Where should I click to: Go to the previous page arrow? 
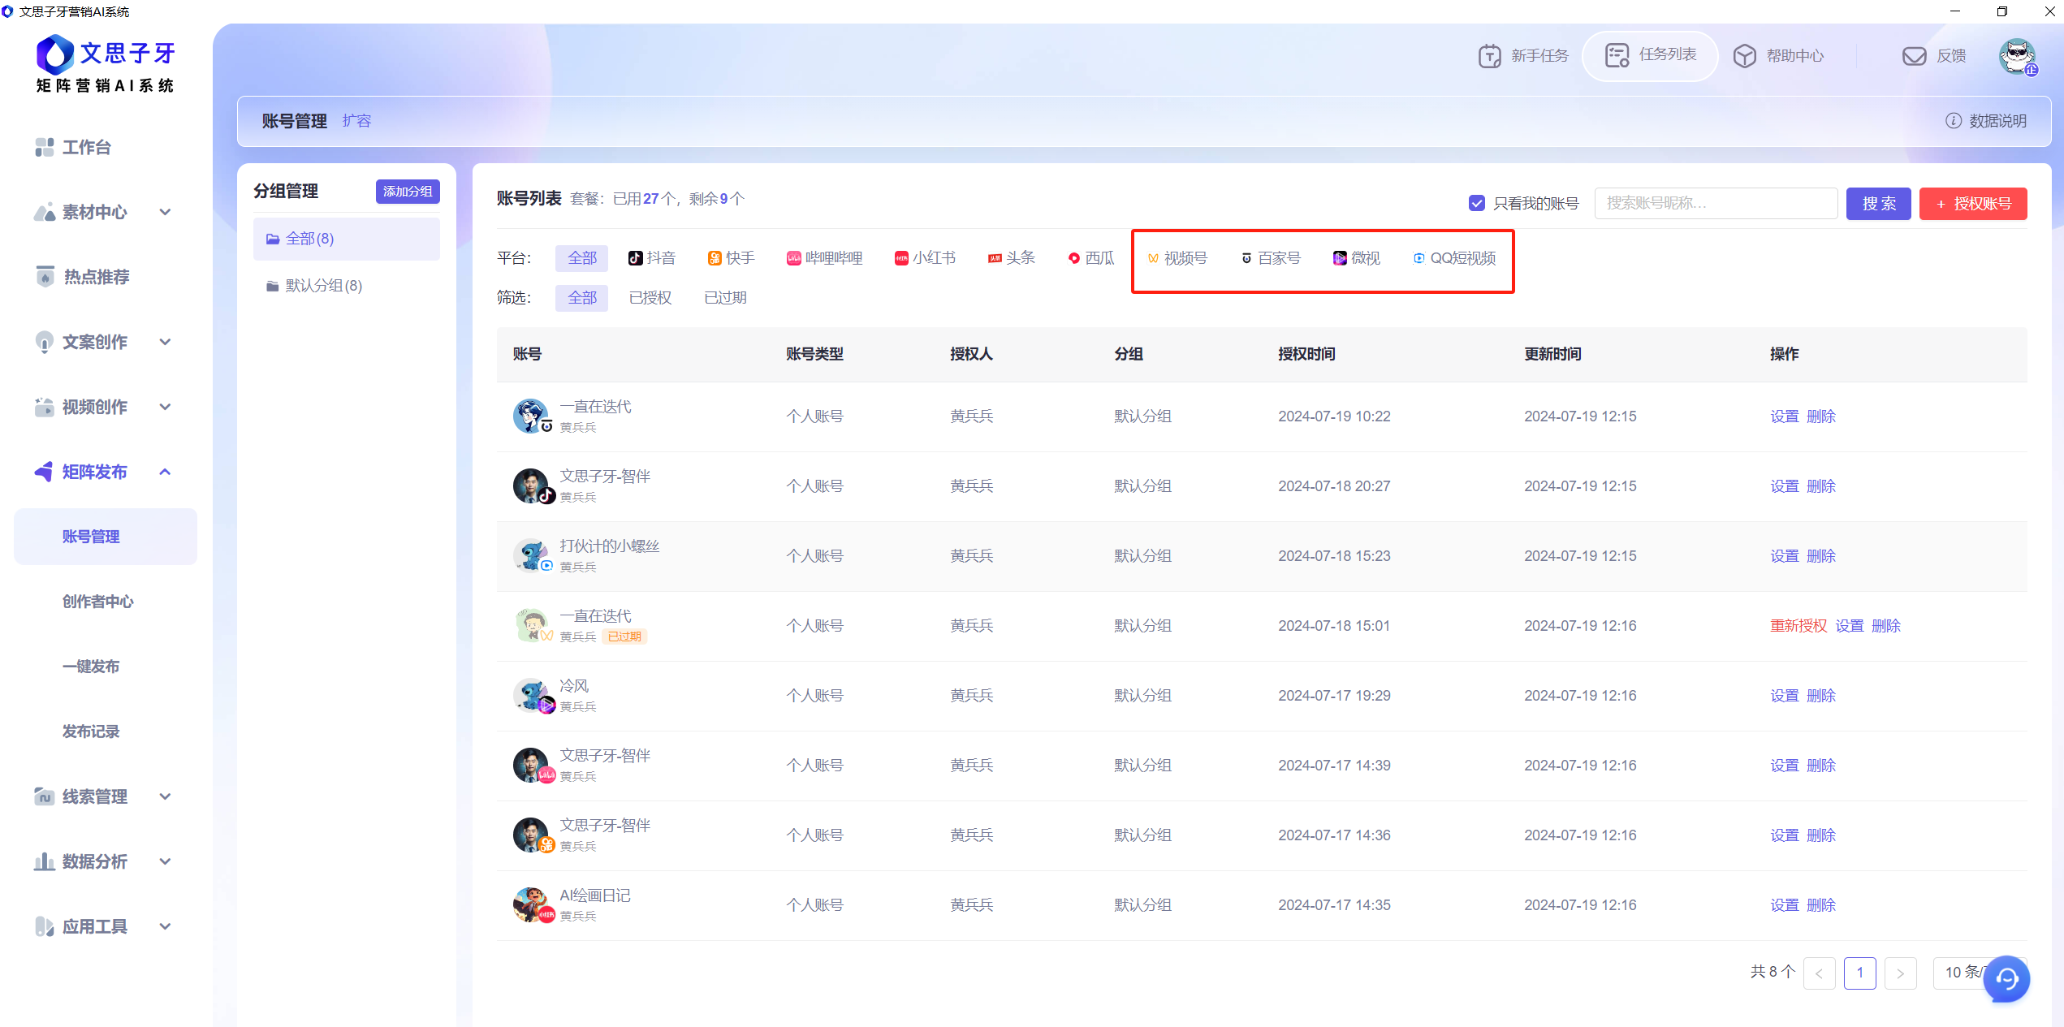coord(1819,973)
